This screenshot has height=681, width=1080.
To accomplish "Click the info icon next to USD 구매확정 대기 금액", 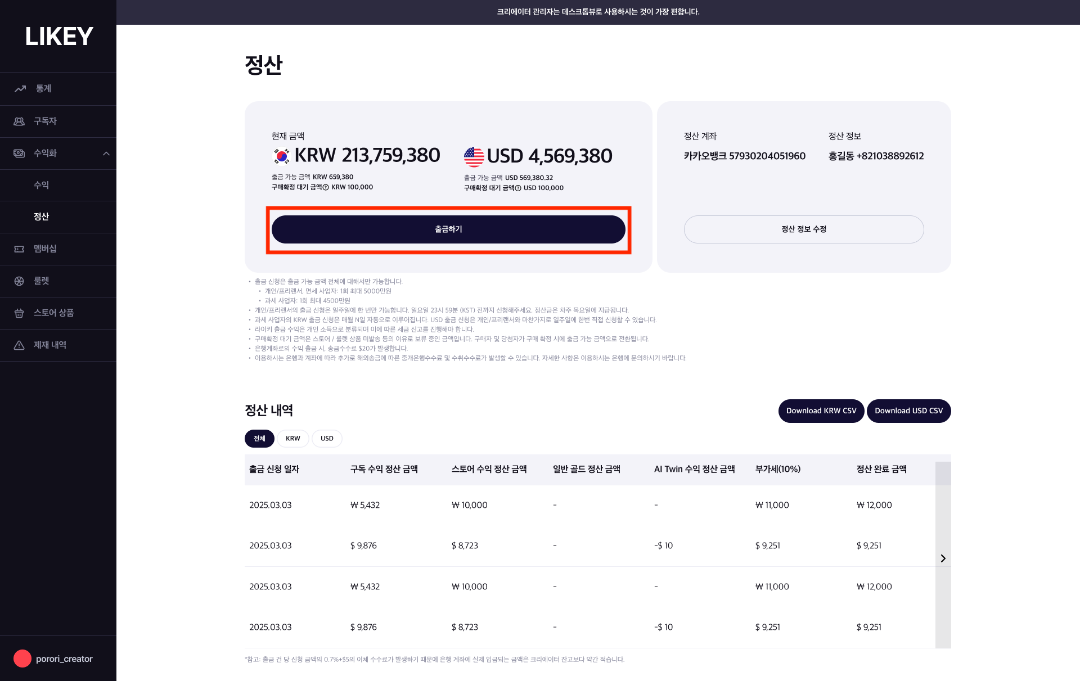I will [518, 188].
